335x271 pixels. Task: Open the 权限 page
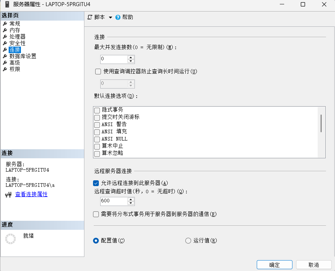[15, 69]
